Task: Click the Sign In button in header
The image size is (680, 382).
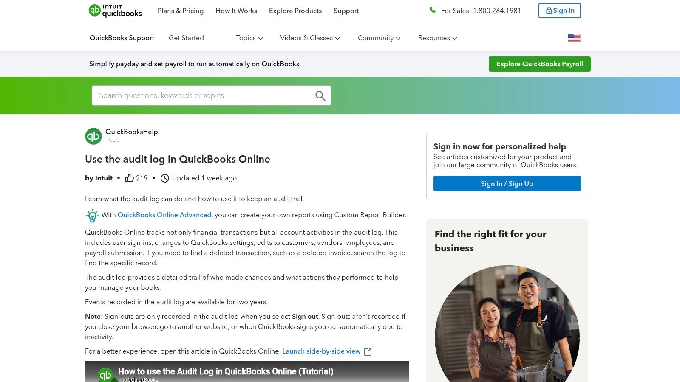Action: point(559,11)
